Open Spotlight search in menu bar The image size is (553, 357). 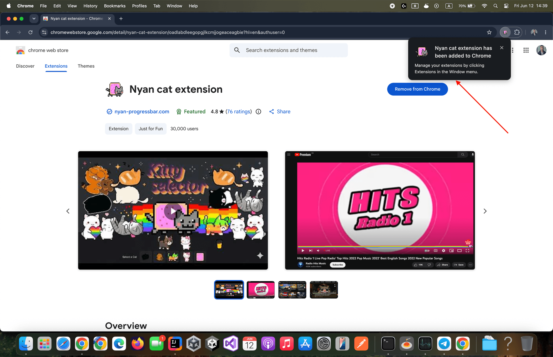click(495, 6)
